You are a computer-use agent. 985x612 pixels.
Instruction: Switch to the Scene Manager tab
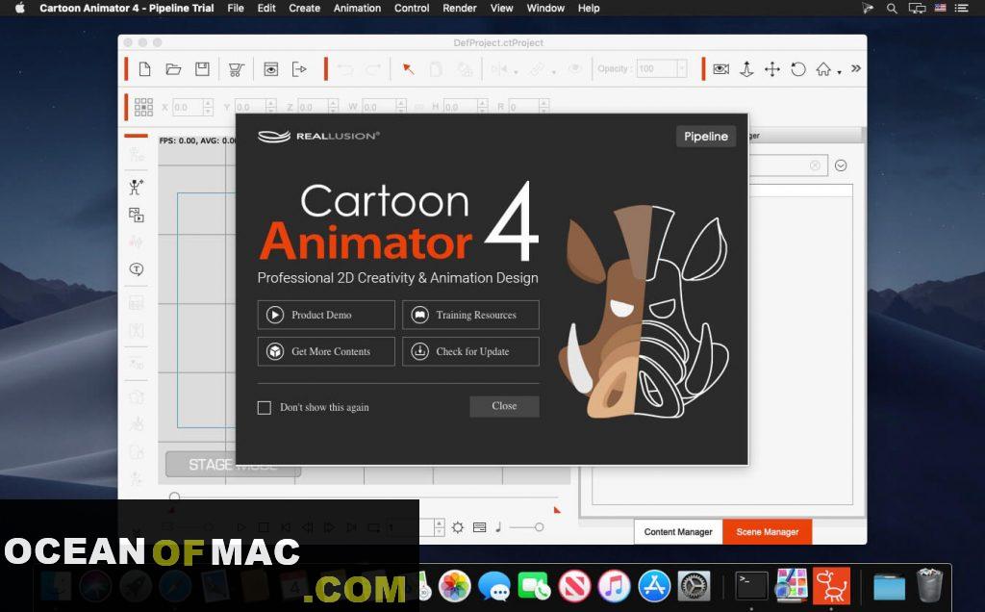(767, 531)
